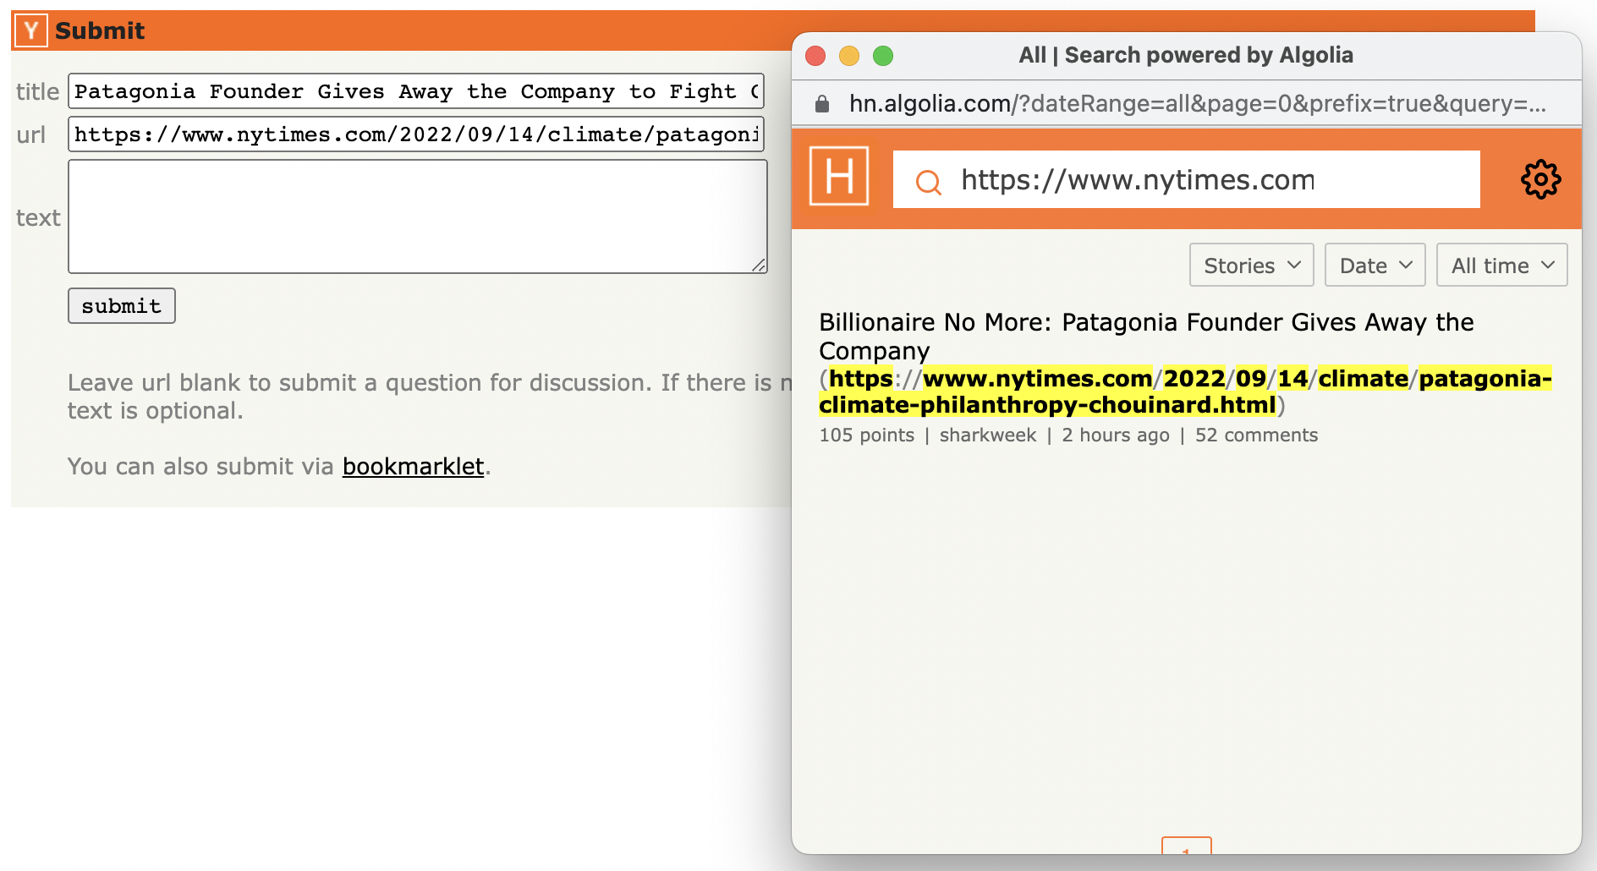This screenshot has height=871, width=1597.
Task: Open search settings gear icon
Action: point(1540,179)
